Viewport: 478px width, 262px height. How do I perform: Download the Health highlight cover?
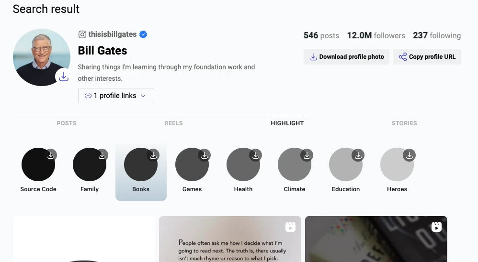pos(256,155)
